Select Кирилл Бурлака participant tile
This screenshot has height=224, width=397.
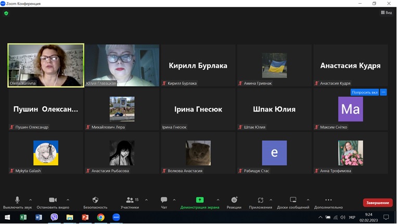pos(198,65)
